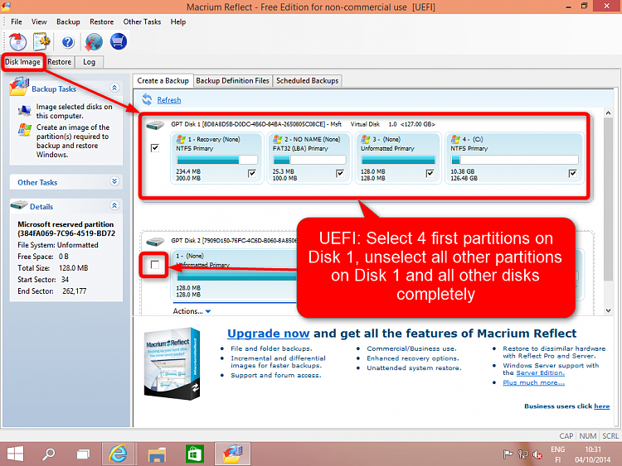Image resolution: width=622 pixels, height=466 pixels.
Task: Uncheck the NO NAME FAT32 partition checkbox
Action: pos(340,174)
